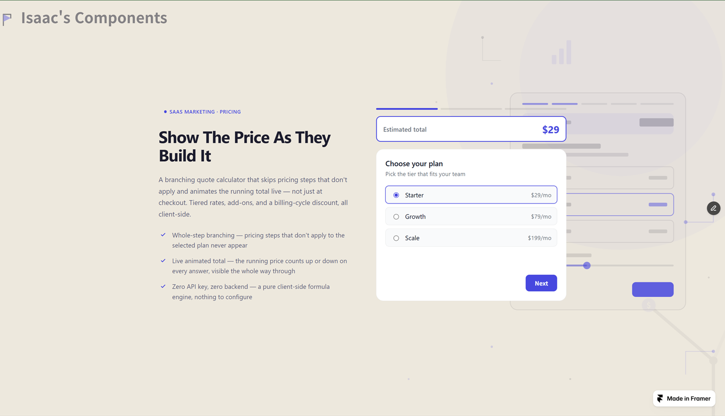Image resolution: width=725 pixels, height=416 pixels.
Task: Click the Zero API key checkmark
Action: (x=163, y=286)
